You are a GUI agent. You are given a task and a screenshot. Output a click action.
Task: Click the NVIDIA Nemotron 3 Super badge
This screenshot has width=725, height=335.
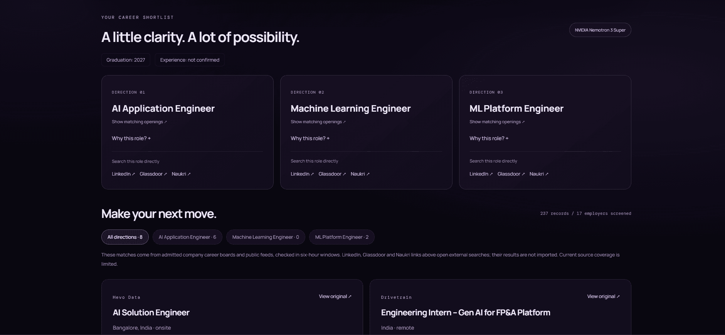click(x=600, y=30)
